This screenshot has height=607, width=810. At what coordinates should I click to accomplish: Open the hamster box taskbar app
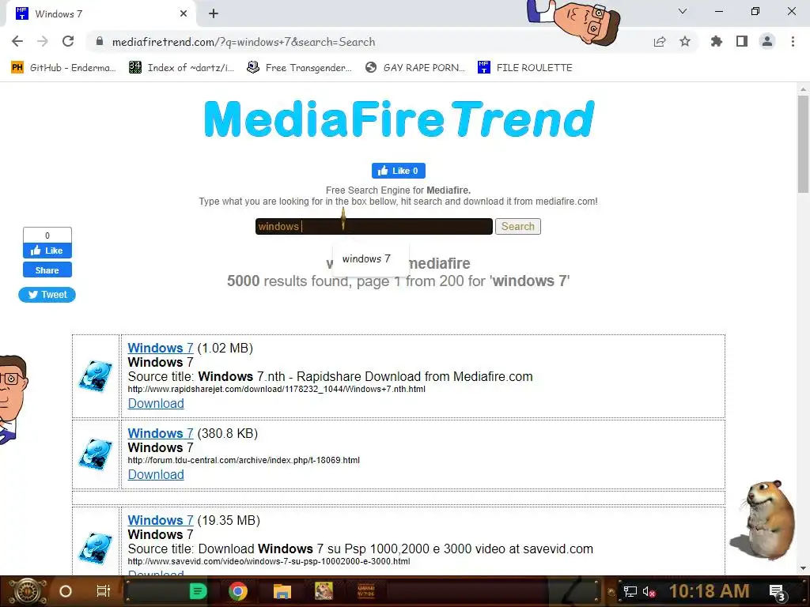click(x=324, y=591)
